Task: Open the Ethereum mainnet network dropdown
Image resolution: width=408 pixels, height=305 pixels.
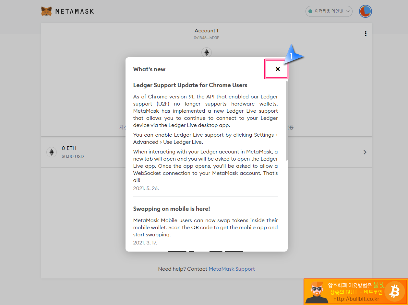Action: pyautogui.click(x=329, y=11)
